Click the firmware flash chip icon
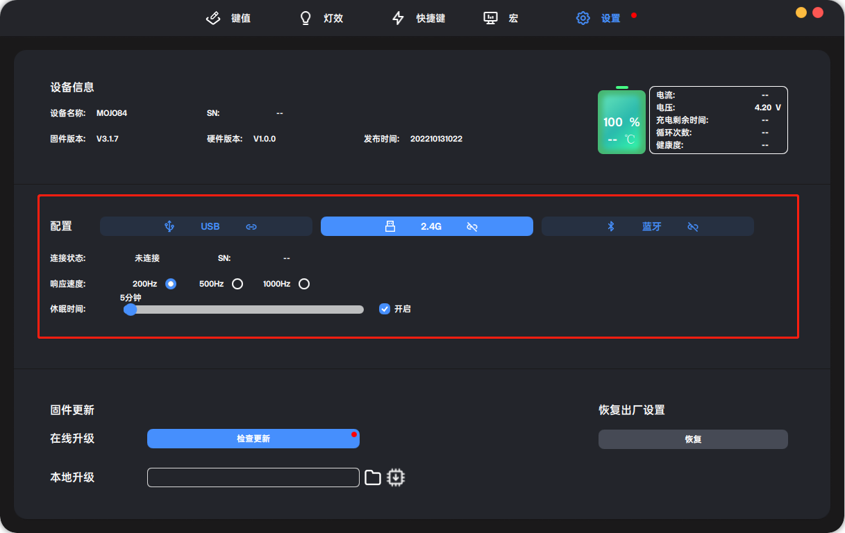The height and width of the screenshot is (533, 845). click(x=395, y=477)
